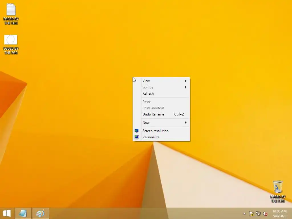Click the Recycle Bin's "EGGED BY THE EGG" label
The height and width of the screenshot is (219, 292).
point(278,199)
